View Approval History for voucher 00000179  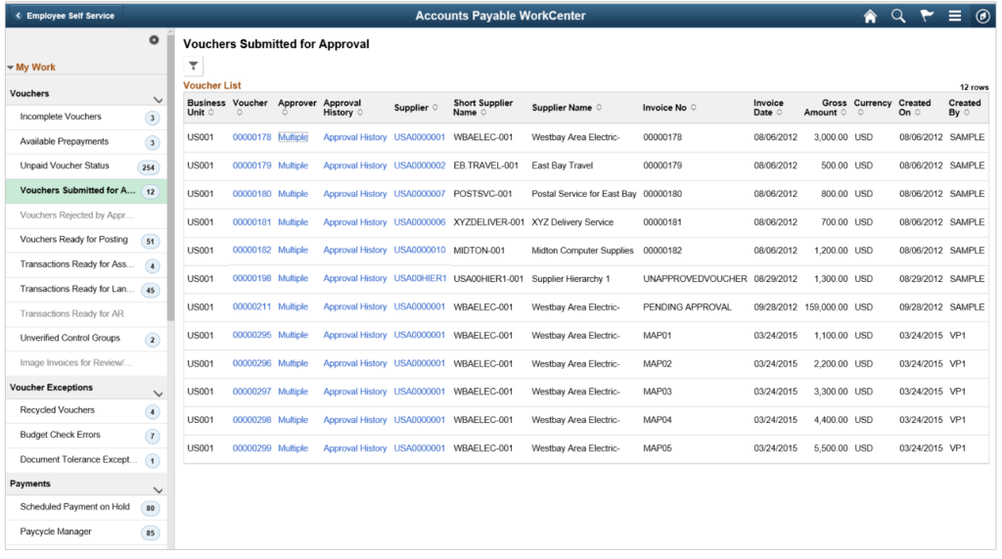(354, 165)
